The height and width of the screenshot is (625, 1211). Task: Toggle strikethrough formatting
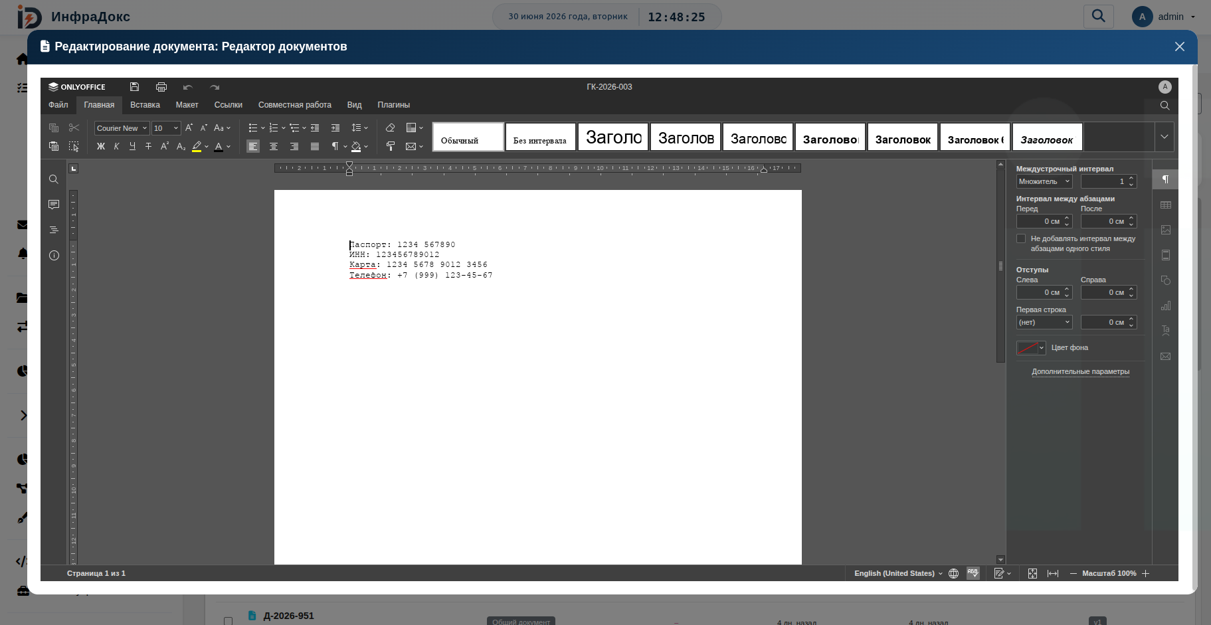tap(148, 146)
